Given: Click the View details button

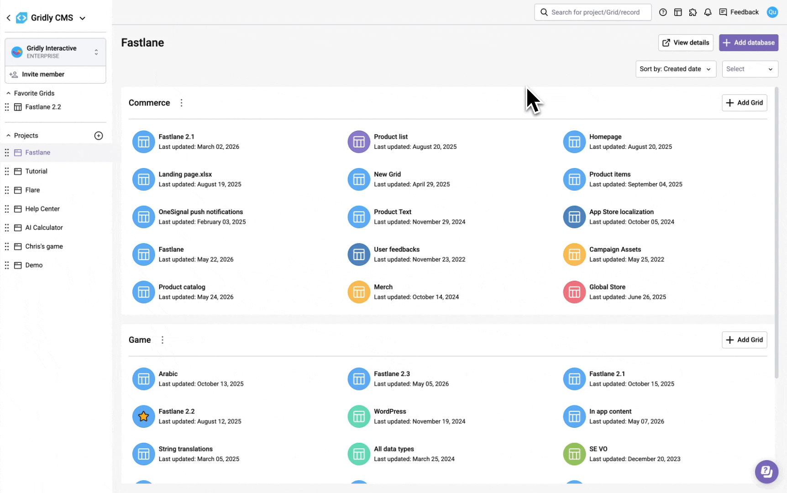Looking at the screenshot, I should click(x=686, y=42).
